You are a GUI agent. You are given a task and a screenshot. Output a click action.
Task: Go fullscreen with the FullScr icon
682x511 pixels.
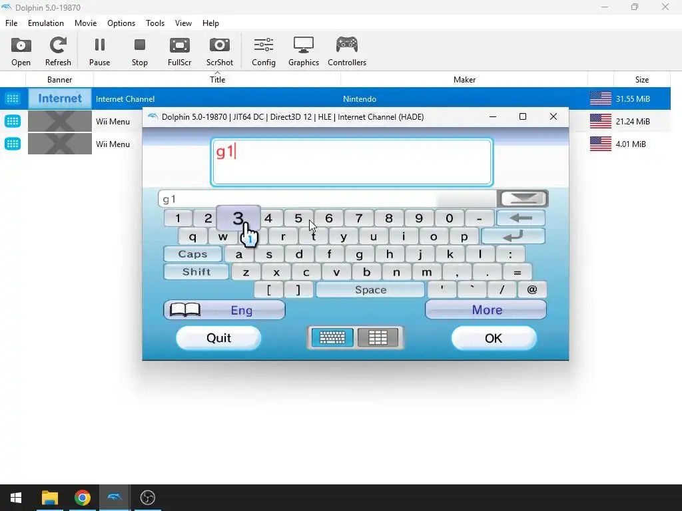tap(180, 52)
